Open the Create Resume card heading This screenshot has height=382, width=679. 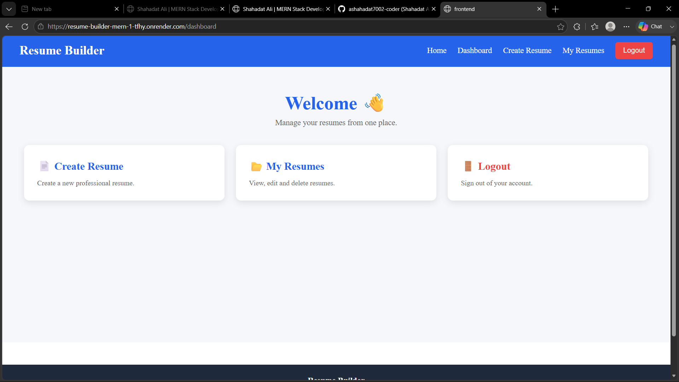coord(89,166)
